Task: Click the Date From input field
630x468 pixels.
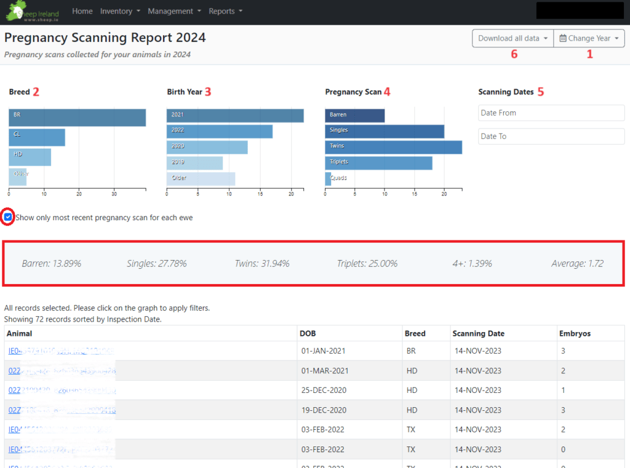Action: (x=551, y=113)
